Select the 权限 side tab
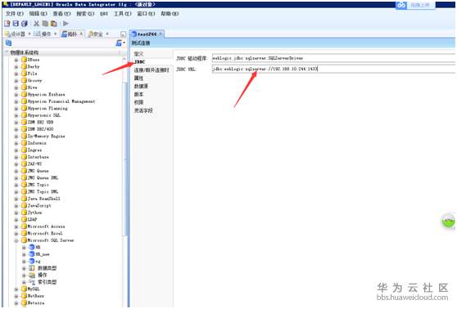Image resolution: width=457 pixels, height=309 pixels. (x=138, y=102)
